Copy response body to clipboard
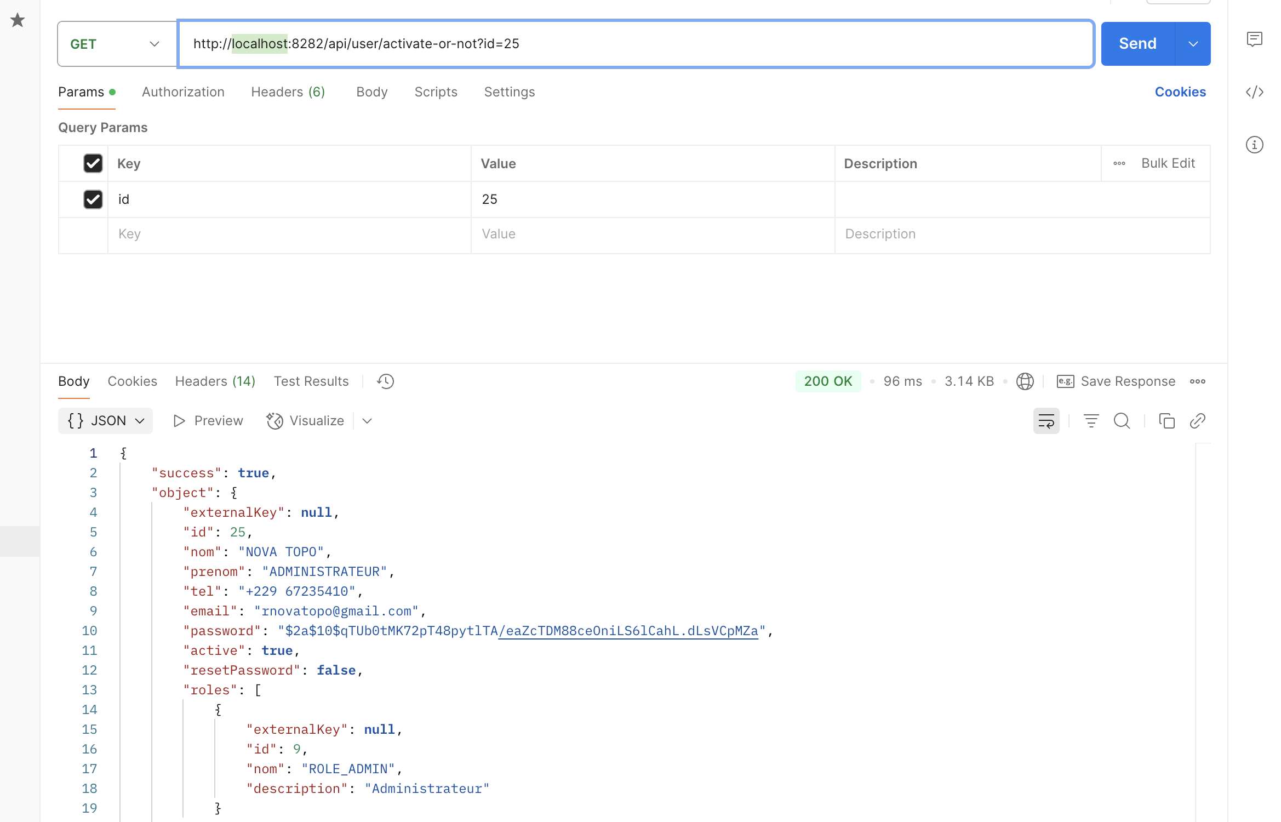 pos(1166,421)
